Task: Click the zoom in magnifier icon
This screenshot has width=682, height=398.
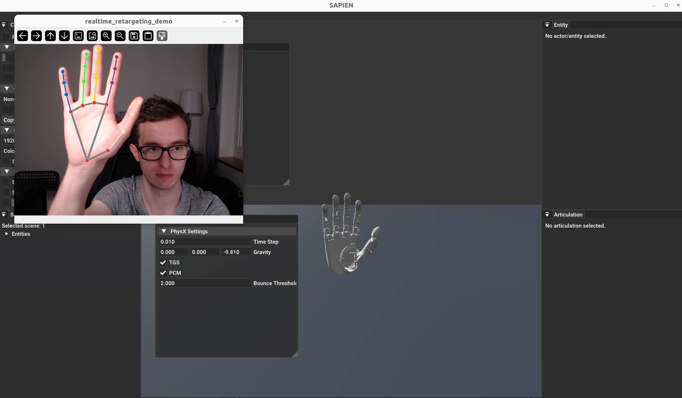Action: pyautogui.click(x=106, y=36)
